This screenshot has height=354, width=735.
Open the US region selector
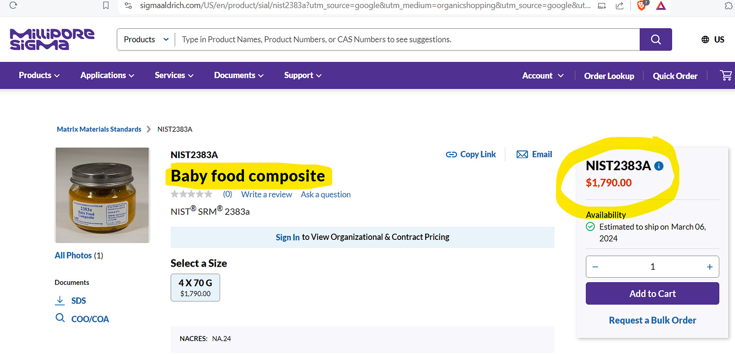click(x=713, y=39)
